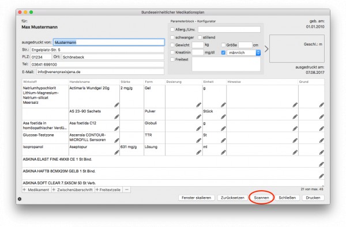Viewport: 346px width, 227px height.
Task: Click the Drucken button
Action: coord(313,198)
